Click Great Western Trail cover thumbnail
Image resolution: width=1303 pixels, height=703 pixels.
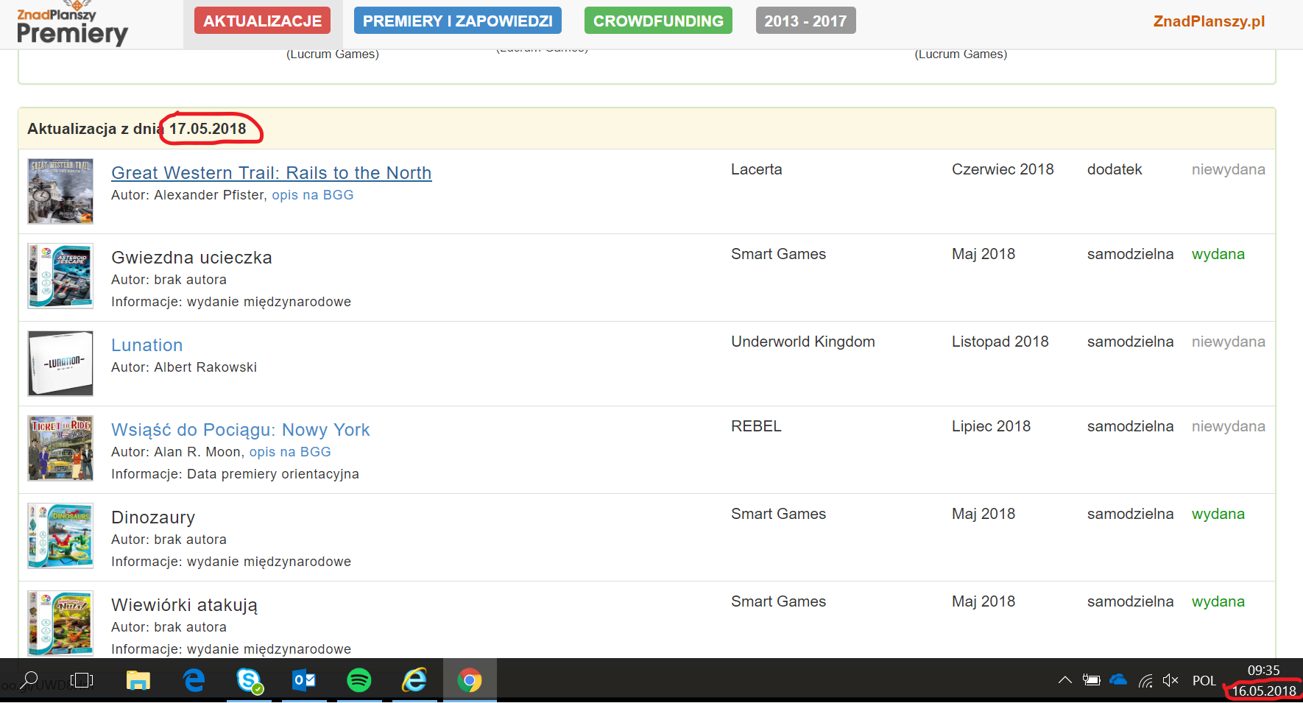click(60, 191)
